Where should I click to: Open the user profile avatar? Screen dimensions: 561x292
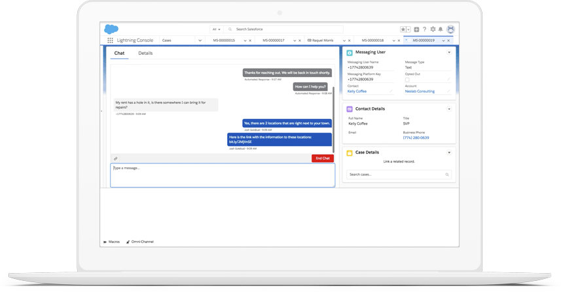click(450, 29)
